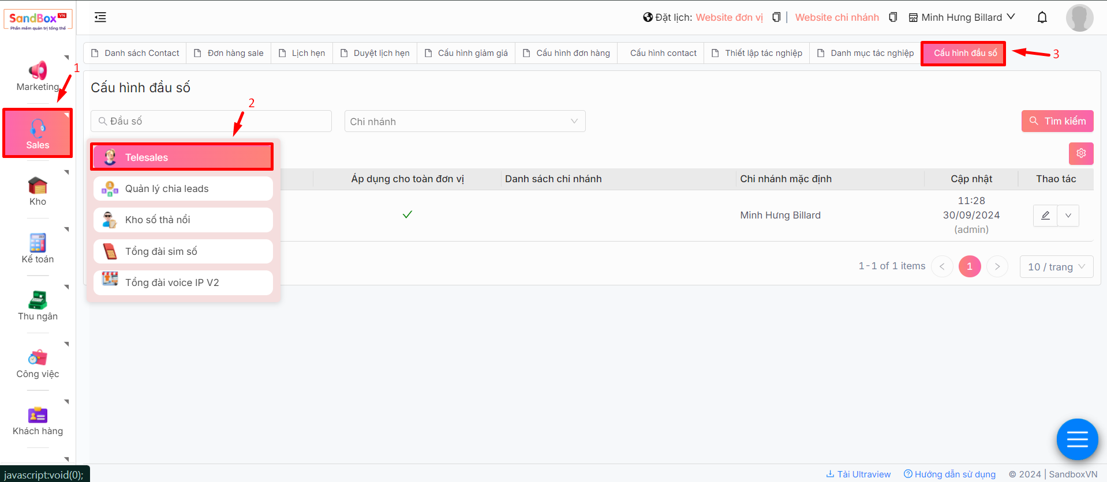
Task: Click the user avatar picture
Action: pyautogui.click(x=1079, y=17)
